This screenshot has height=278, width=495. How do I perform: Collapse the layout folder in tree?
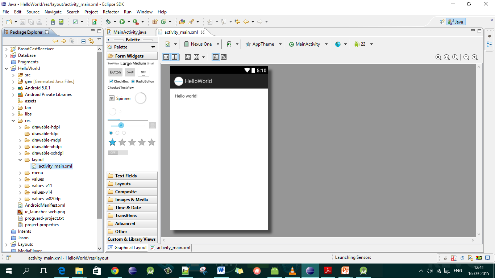tap(20, 160)
